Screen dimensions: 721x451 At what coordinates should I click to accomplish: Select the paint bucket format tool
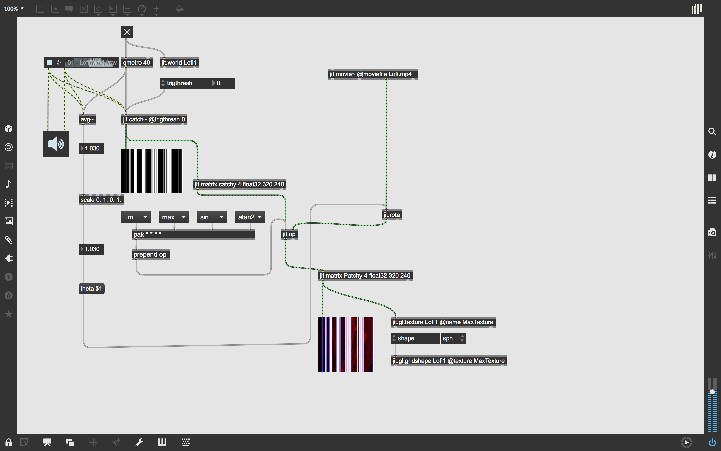[179, 9]
